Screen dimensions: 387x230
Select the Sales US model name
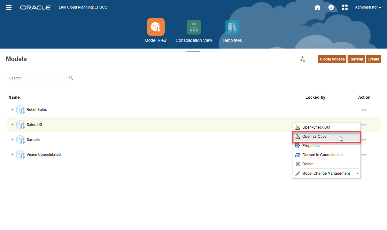click(x=35, y=124)
